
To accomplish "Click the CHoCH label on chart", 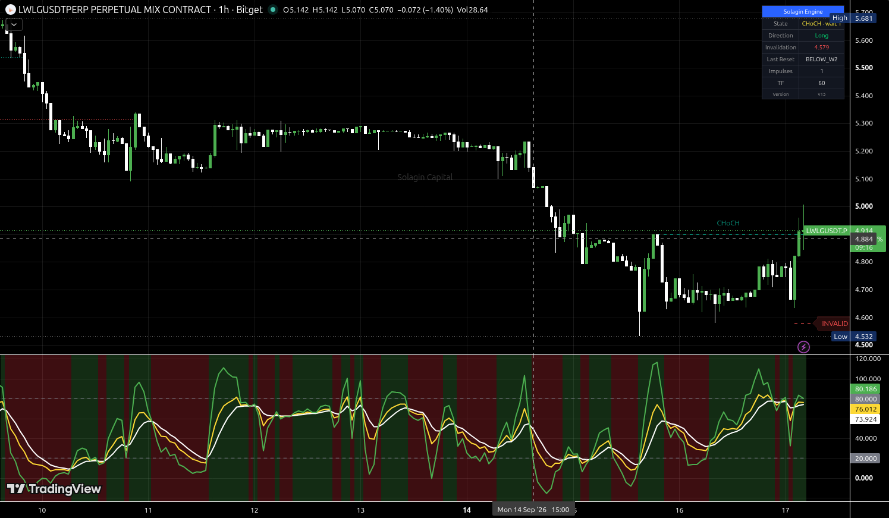I will tap(728, 223).
